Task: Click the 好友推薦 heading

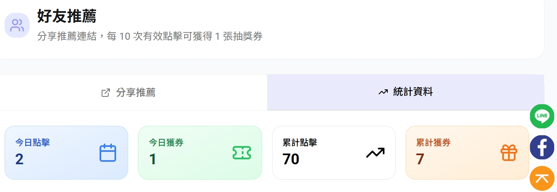Action: point(67,16)
